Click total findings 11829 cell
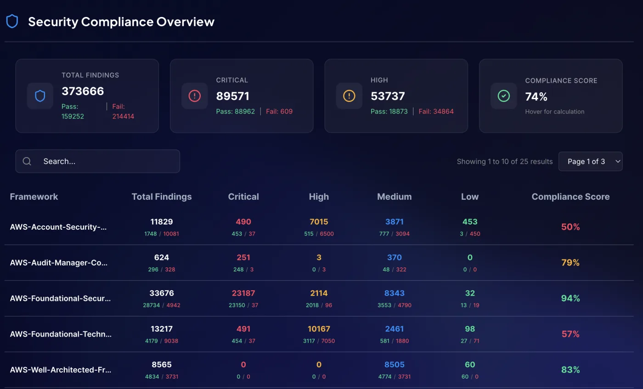The width and height of the screenshot is (643, 389). [162, 222]
